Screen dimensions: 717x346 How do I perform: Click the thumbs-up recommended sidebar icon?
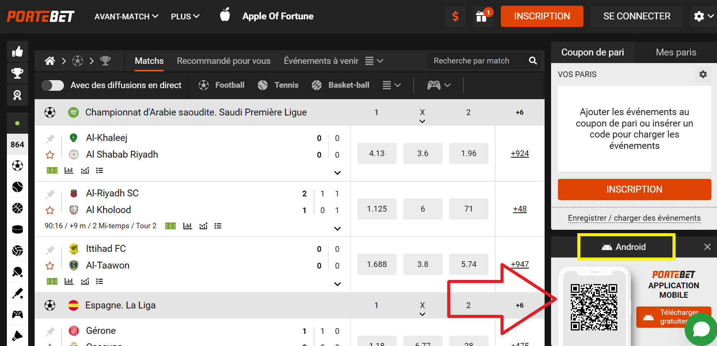[18, 51]
